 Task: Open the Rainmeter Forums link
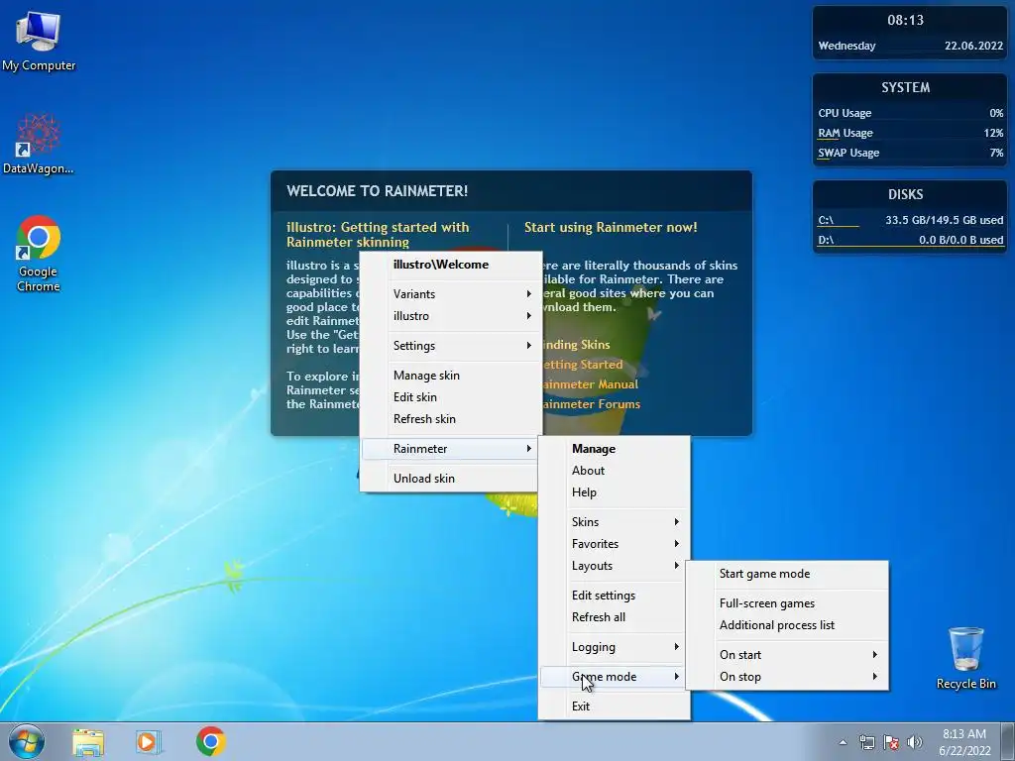point(591,404)
